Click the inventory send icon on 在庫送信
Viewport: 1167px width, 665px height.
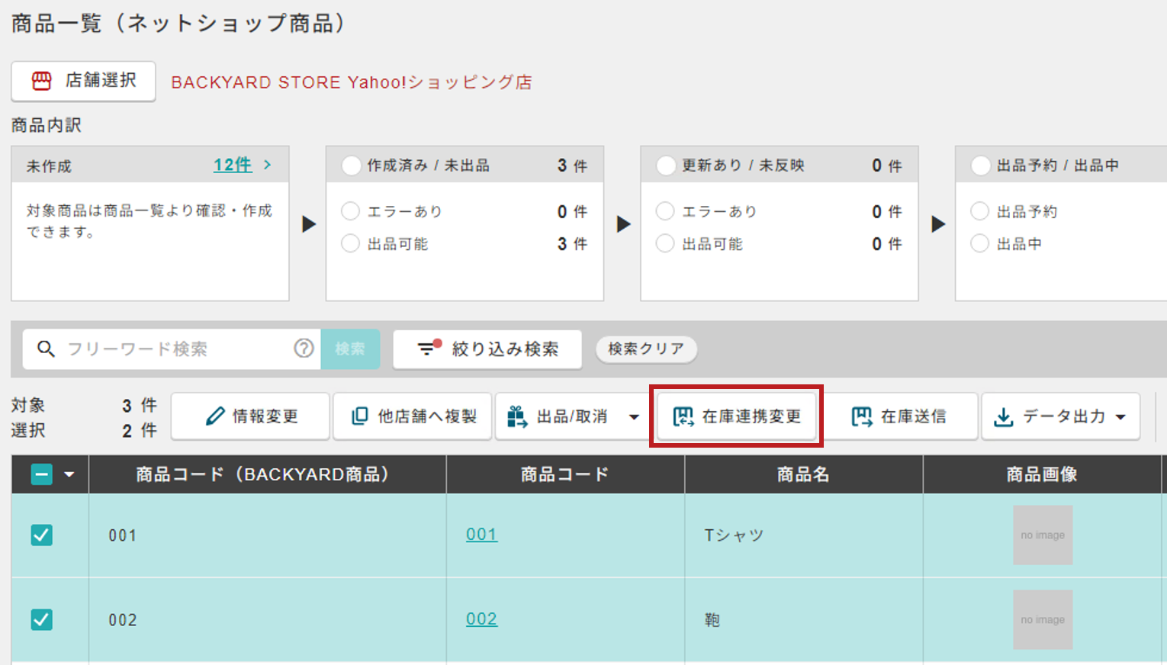[x=861, y=416]
